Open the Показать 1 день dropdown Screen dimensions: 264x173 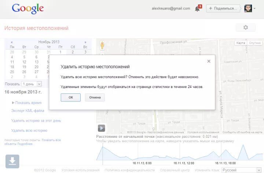(x=32, y=84)
